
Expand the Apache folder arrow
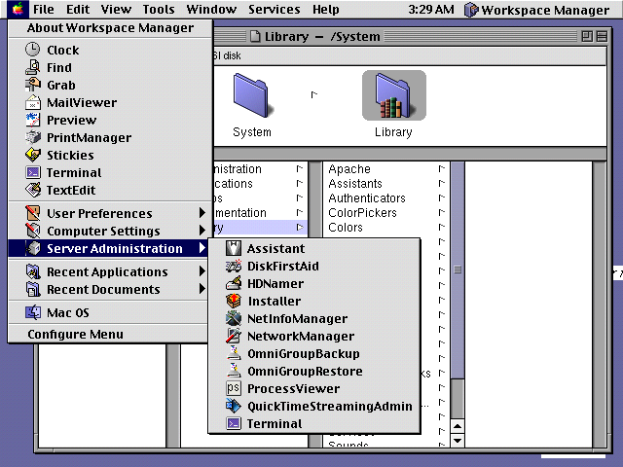(441, 168)
